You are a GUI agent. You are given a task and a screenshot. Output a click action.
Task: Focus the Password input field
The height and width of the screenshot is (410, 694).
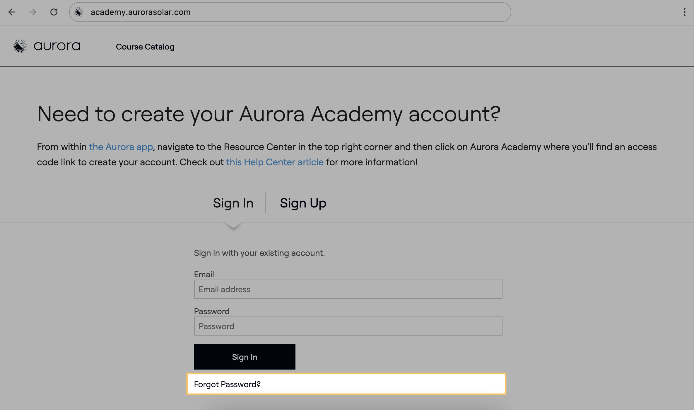coord(348,326)
